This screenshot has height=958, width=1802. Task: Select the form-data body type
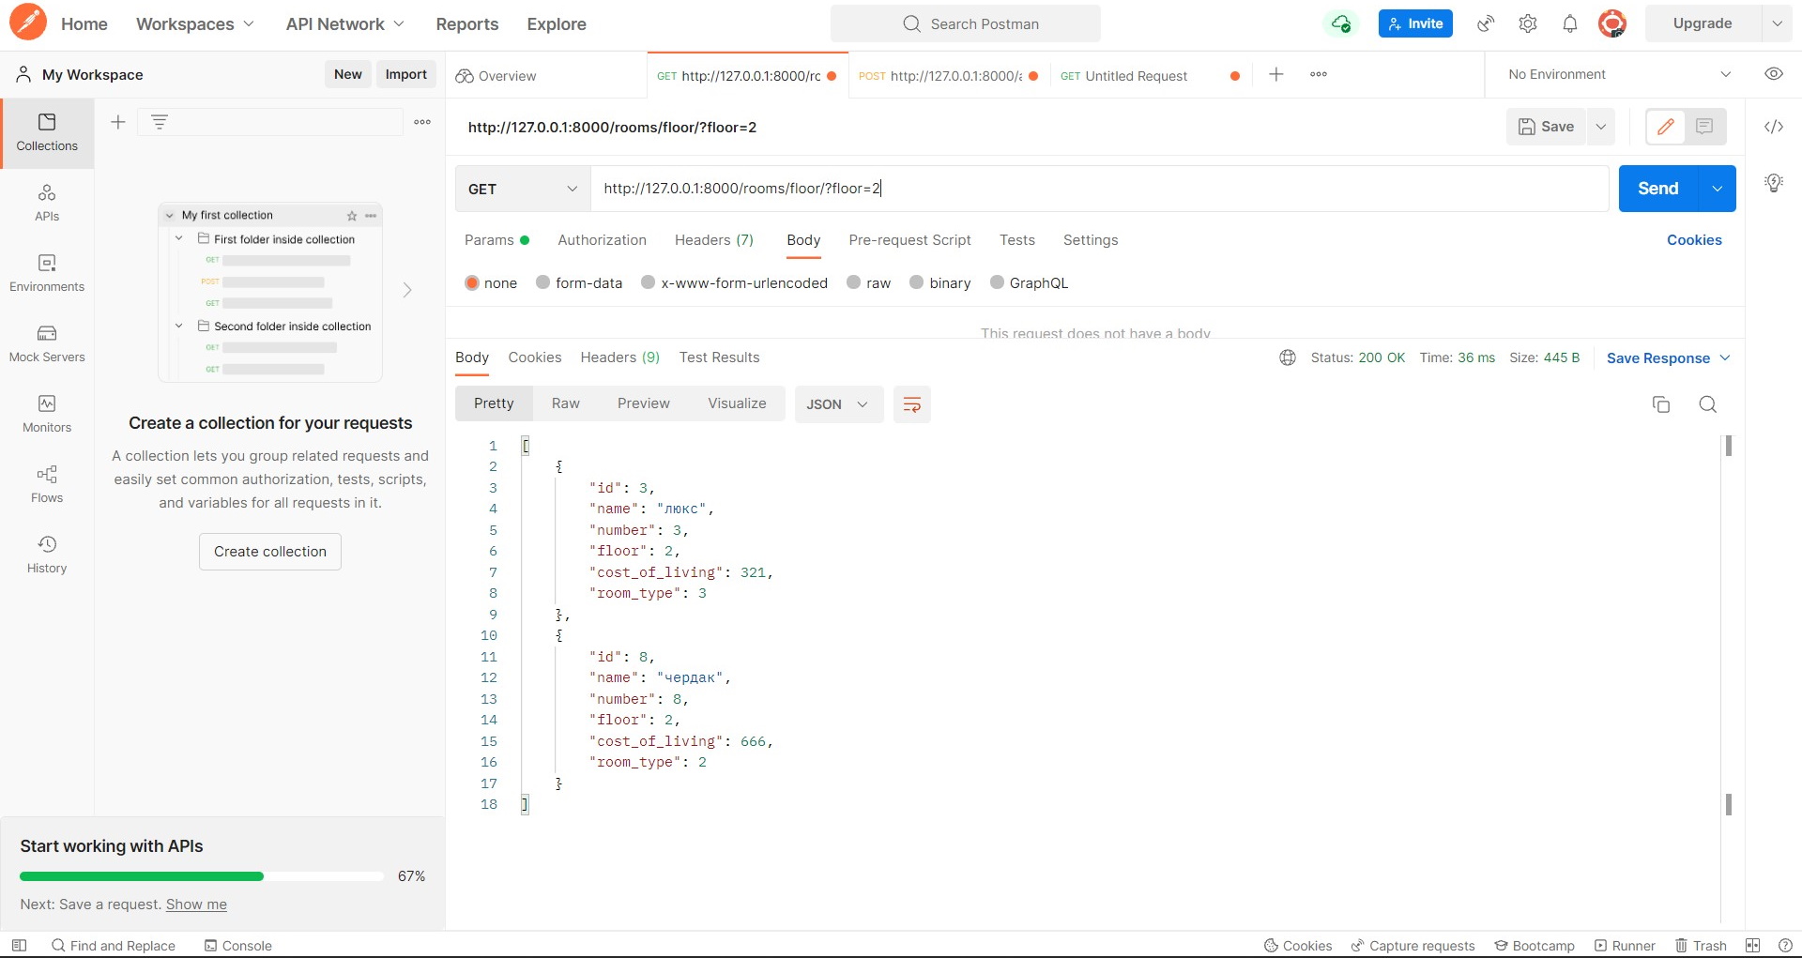(579, 282)
